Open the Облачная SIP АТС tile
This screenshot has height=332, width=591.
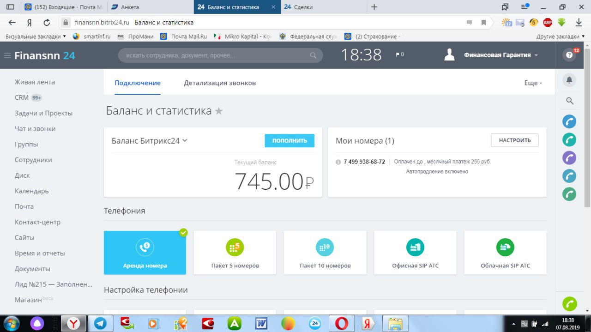(x=505, y=253)
